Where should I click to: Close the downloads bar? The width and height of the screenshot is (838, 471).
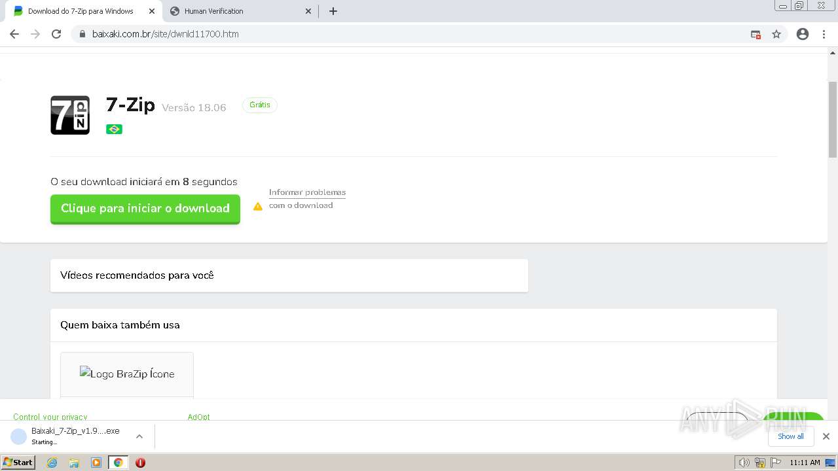point(826,436)
